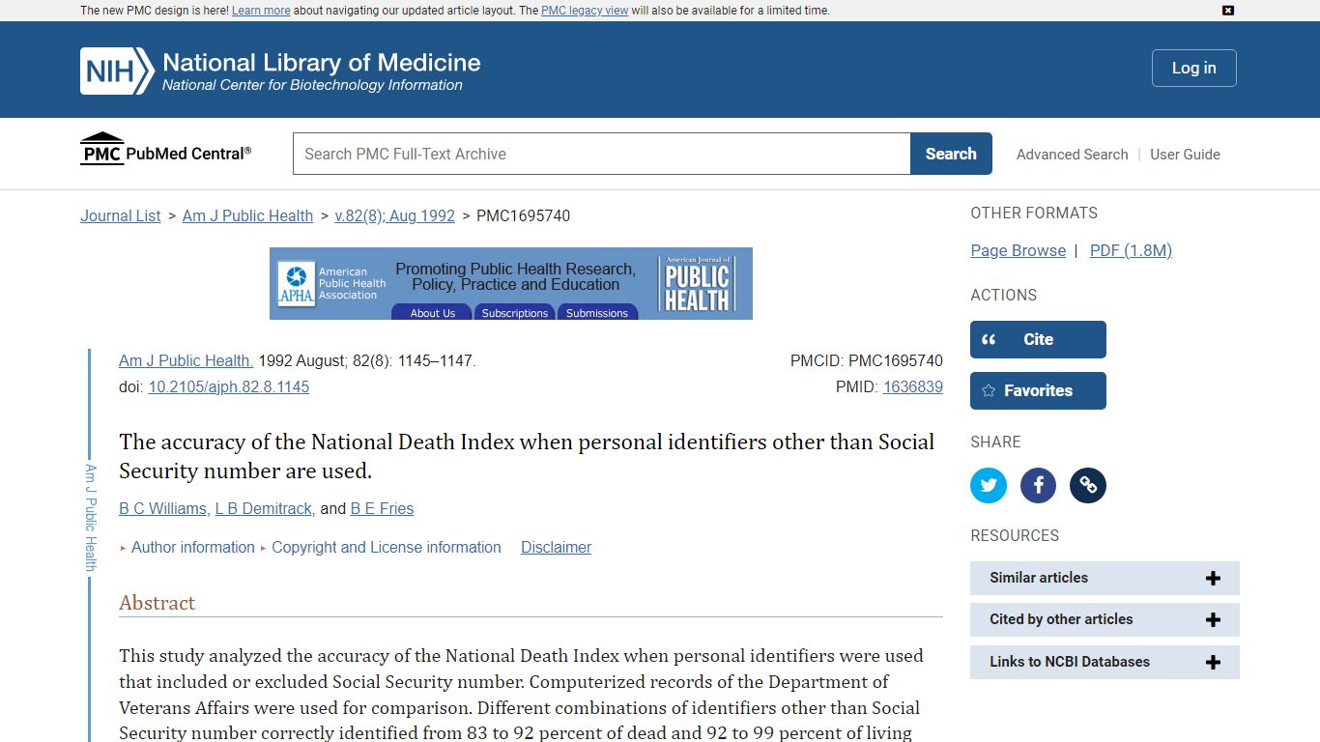This screenshot has height=742, width=1320.
Task: Download the PDF (1.8M)
Action: click(x=1131, y=250)
